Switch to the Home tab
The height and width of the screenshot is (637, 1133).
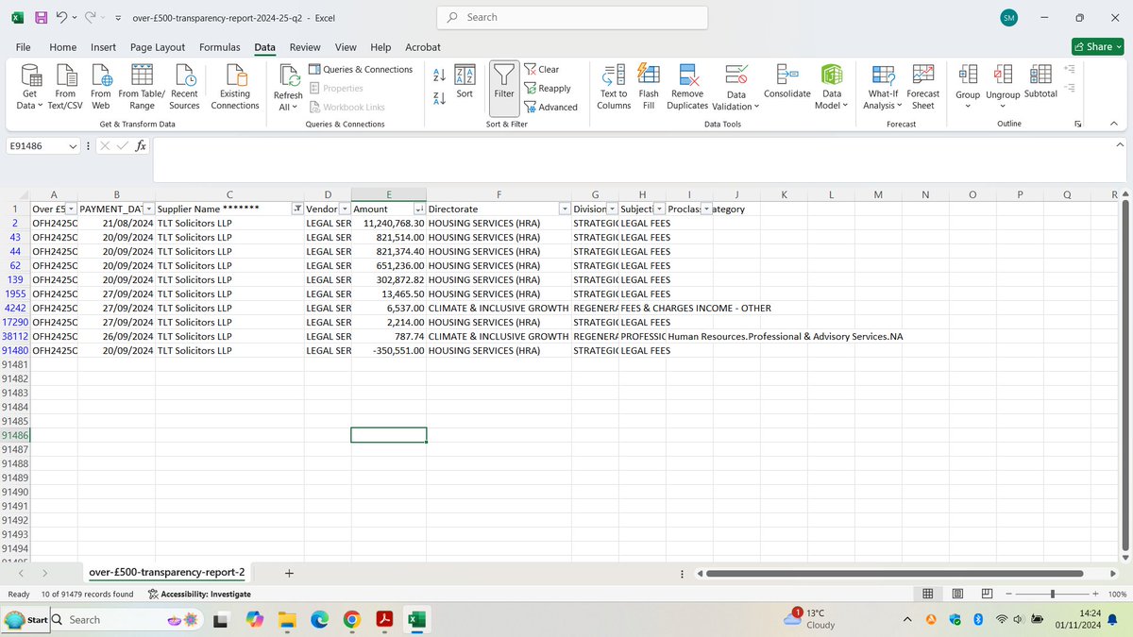(63, 47)
